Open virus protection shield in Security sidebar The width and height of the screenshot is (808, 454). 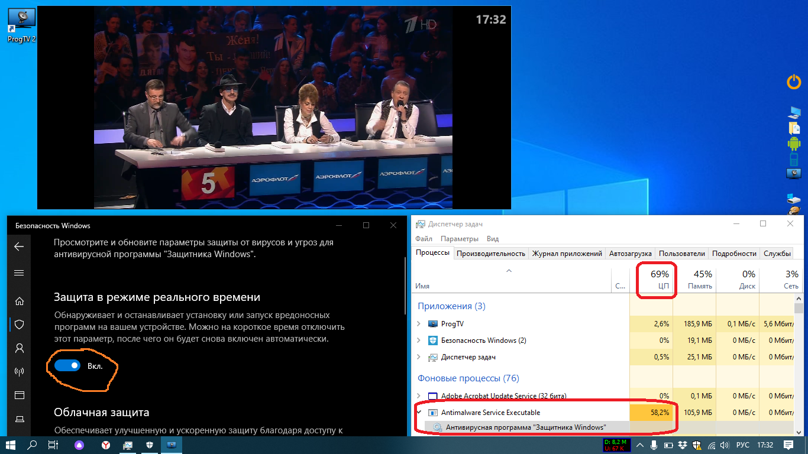[x=19, y=324]
